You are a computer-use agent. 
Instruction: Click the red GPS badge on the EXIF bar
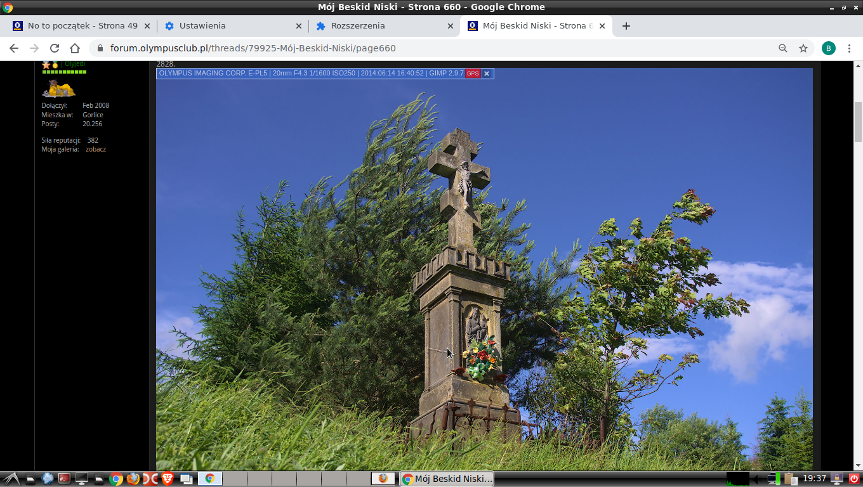click(x=473, y=74)
